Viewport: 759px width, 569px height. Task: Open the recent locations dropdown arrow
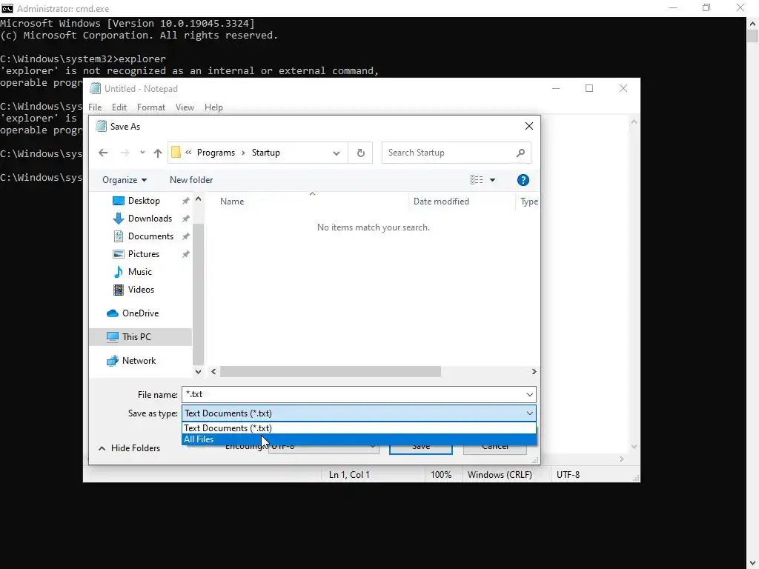point(142,153)
